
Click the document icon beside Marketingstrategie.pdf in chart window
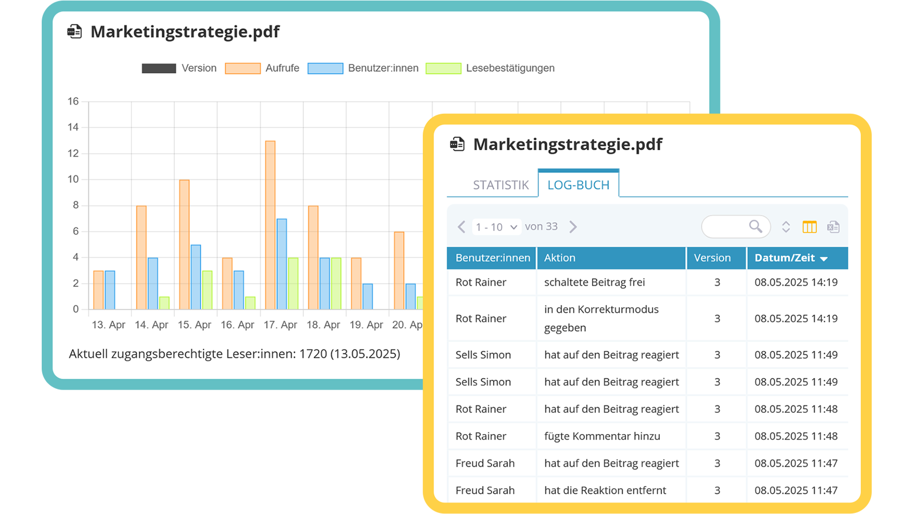point(75,31)
